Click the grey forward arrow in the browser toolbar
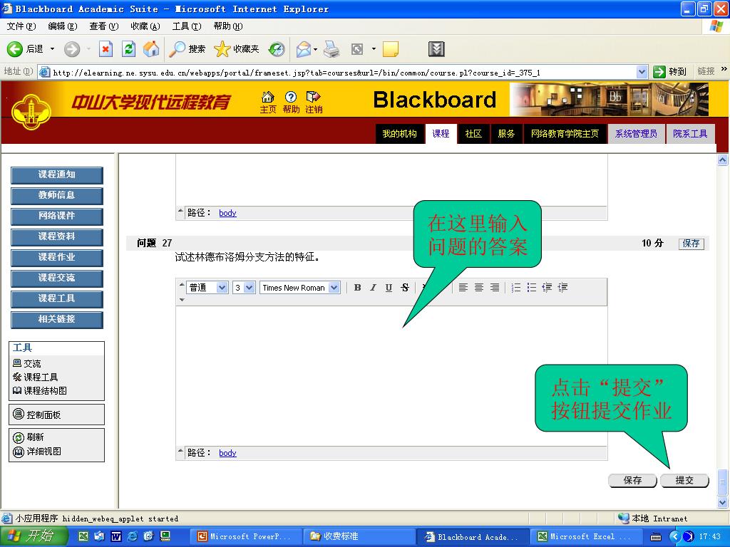This screenshot has height=547, width=730. point(72,49)
